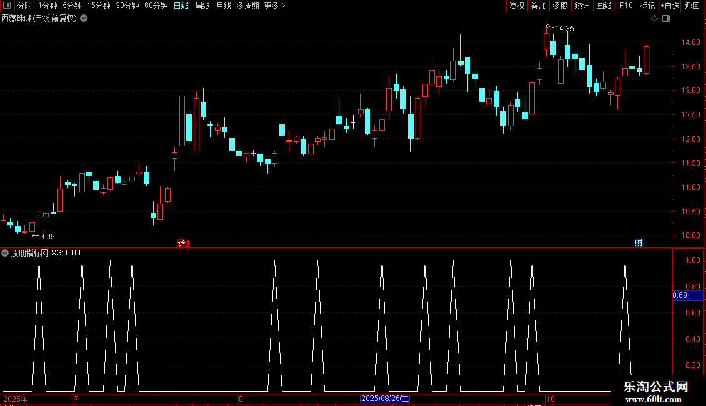Click the window split icon above chart
Image resolution: width=706 pixels, height=406 pixels.
pos(666,19)
